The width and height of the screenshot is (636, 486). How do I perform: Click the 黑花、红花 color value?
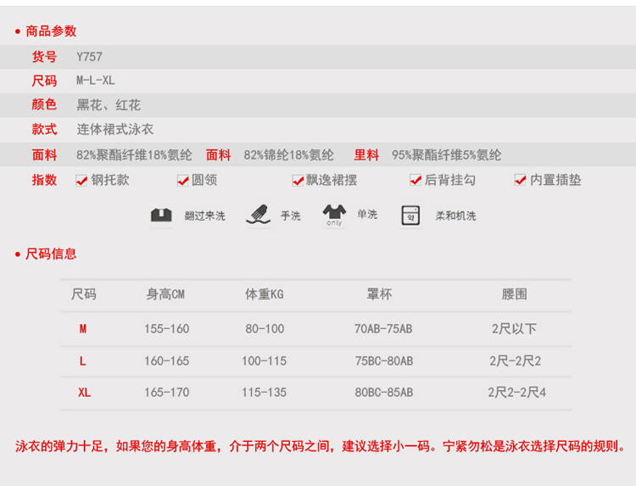point(109,105)
